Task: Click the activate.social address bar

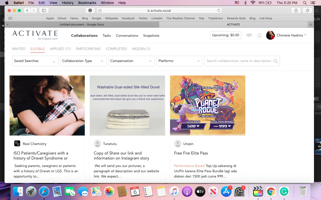Action: (159, 10)
